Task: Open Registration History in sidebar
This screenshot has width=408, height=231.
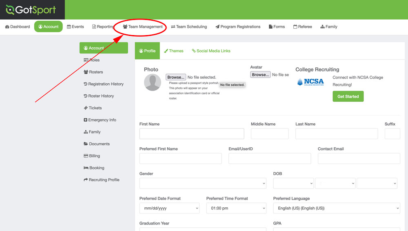Action: (x=105, y=84)
